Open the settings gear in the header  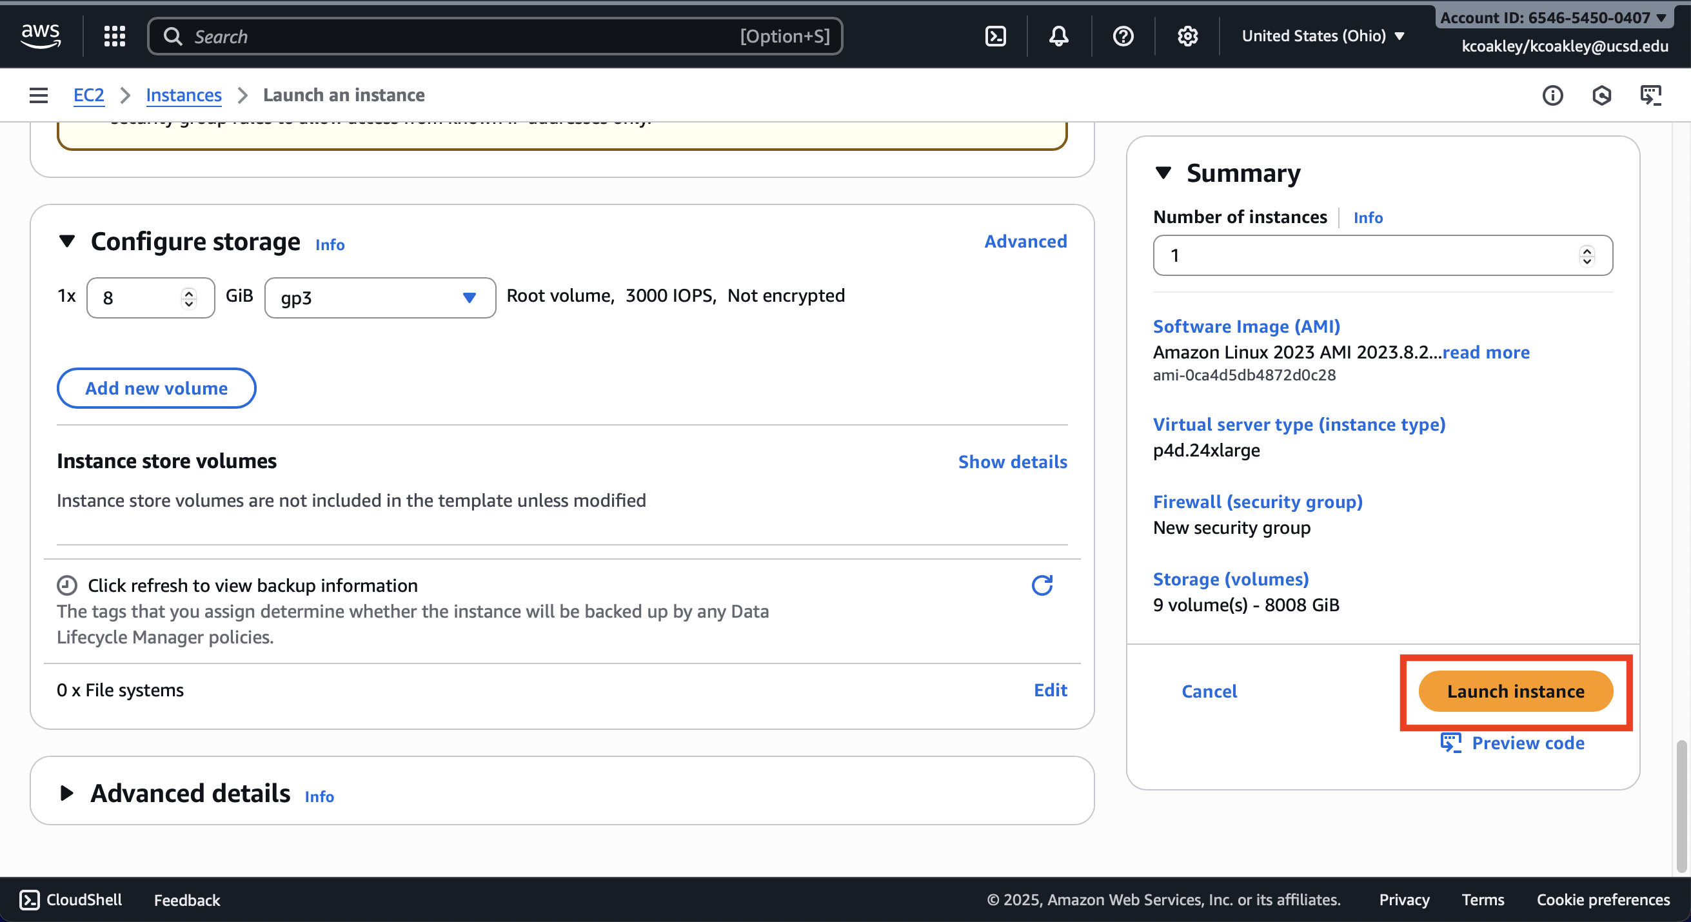pyautogui.click(x=1187, y=36)
